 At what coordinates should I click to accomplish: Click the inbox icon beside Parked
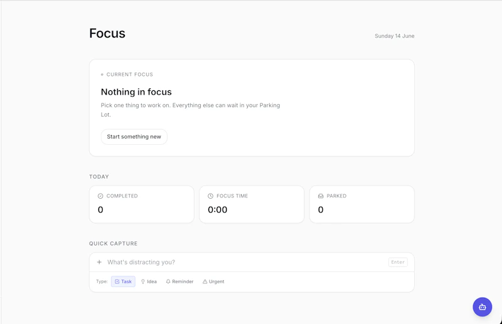pyautogui.click(x=321, y=196)
